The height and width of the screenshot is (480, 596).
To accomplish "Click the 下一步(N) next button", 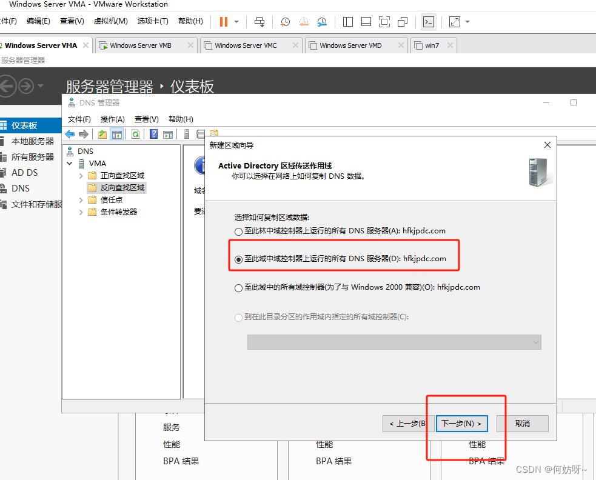I will pos(461,423).
